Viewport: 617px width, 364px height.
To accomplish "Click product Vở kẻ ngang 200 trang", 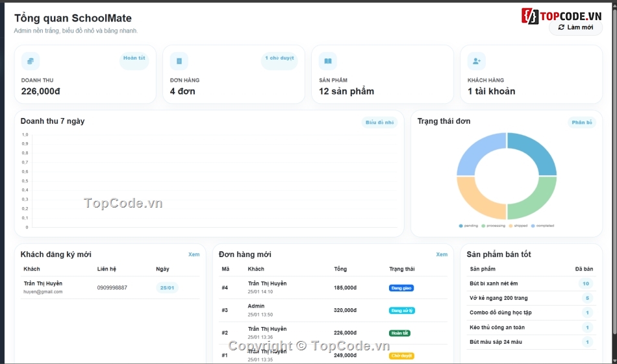I will click(499, 298).
